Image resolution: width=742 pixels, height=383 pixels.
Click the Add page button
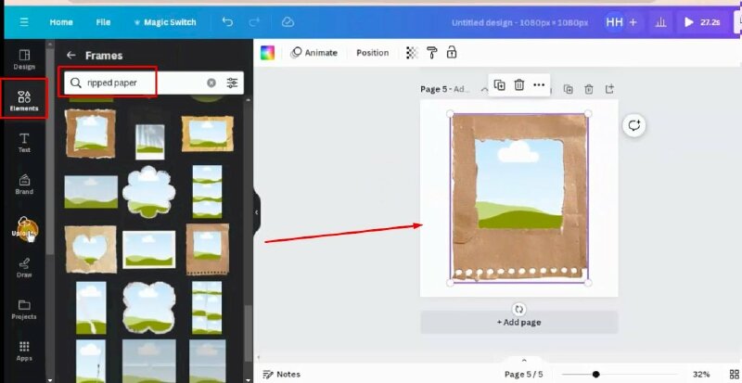(518, 322)
